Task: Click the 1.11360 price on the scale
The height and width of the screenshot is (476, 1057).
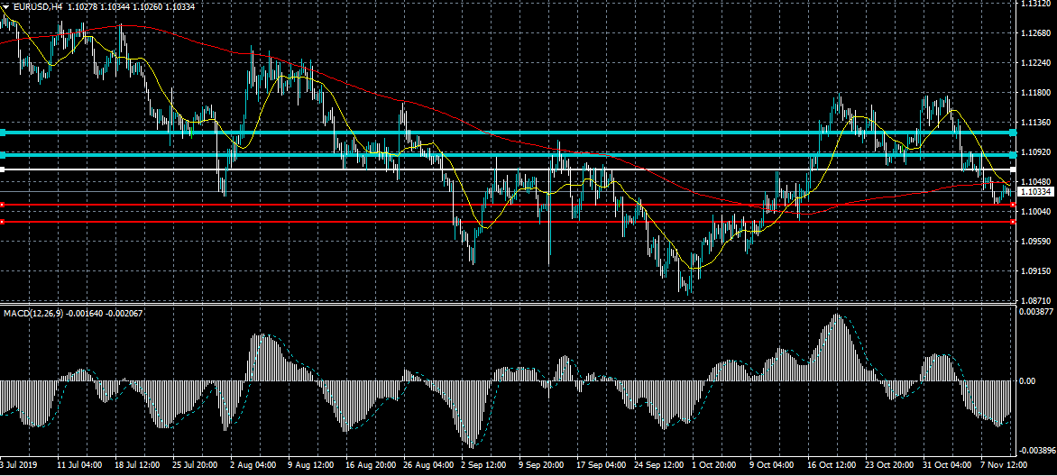Action: tap(1035, 123)
